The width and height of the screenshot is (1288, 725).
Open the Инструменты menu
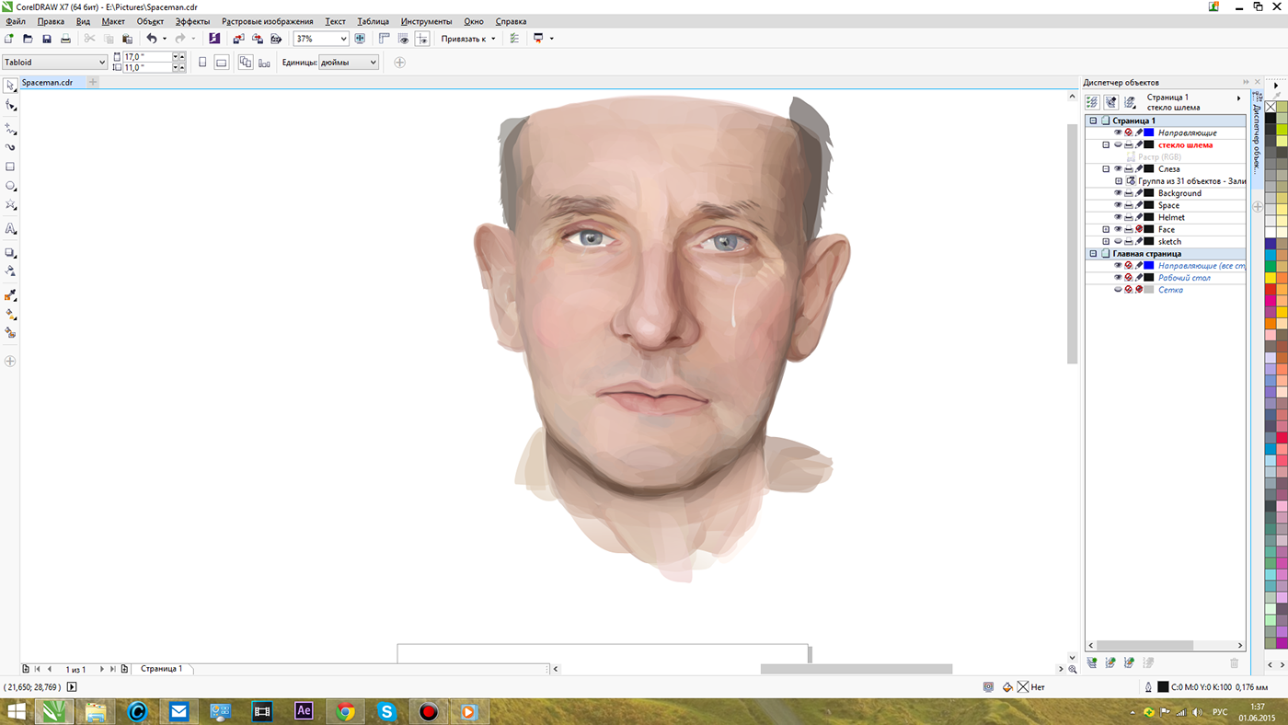pyautogui.click(x=426, y=21)
